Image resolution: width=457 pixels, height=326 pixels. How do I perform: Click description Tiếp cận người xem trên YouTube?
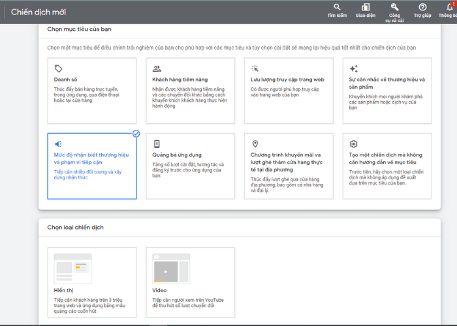(188, 303)
